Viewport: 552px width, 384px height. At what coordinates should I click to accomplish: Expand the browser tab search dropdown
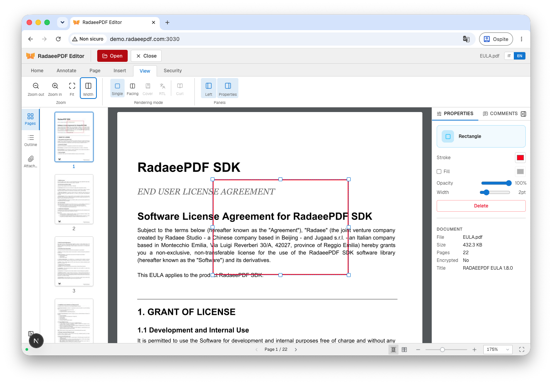pos(62,22)
